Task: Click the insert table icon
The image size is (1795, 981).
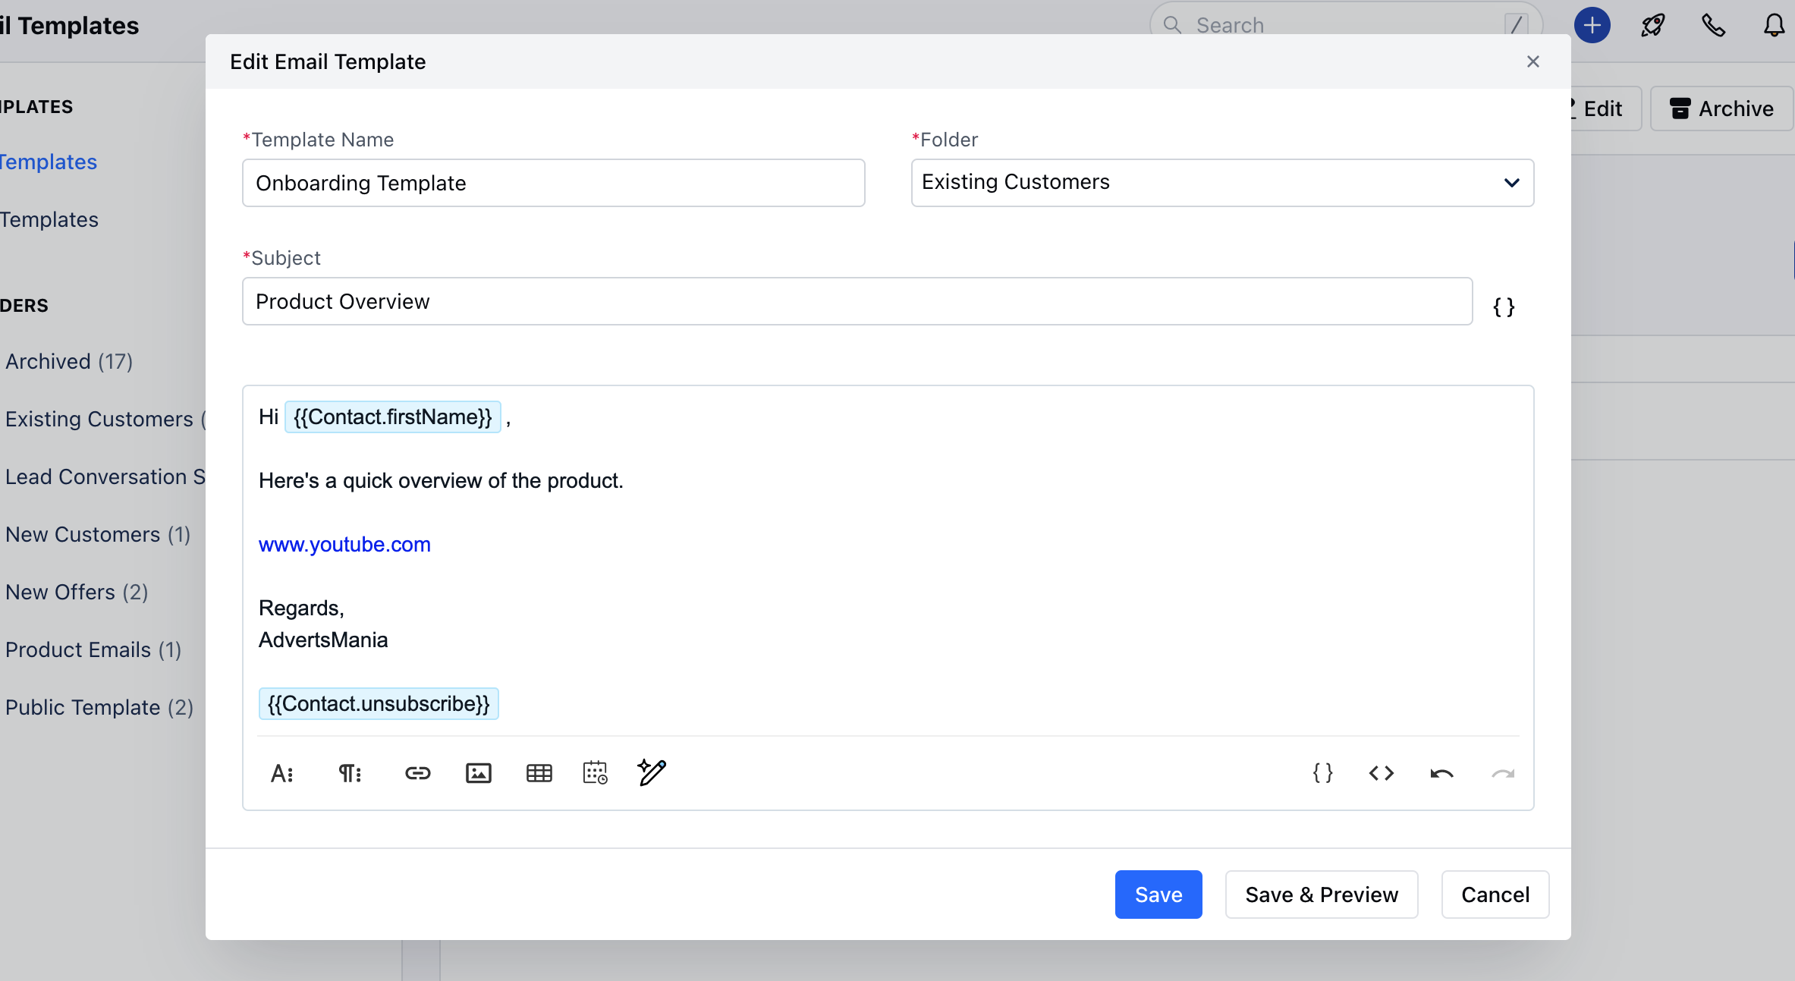Action: pyautogui.click(x=539, y=773)
